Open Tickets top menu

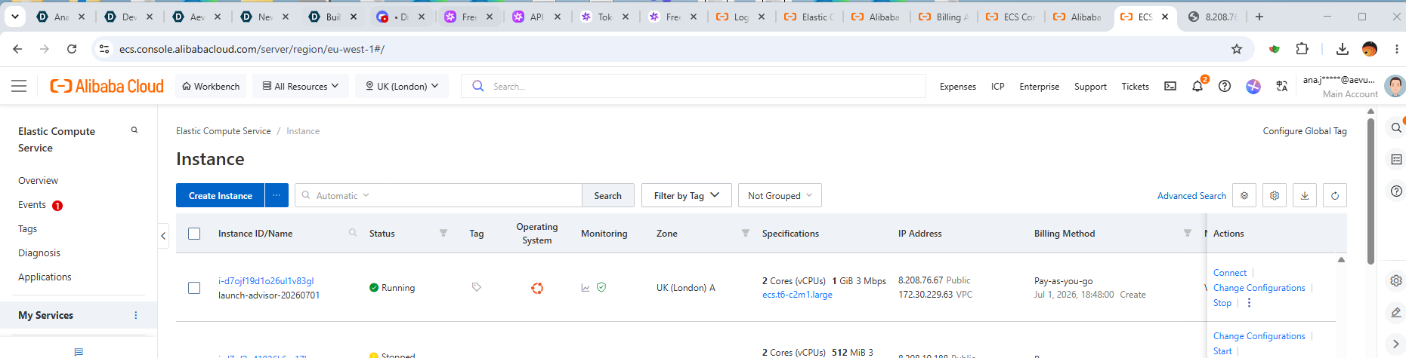tap(1135, 86)
